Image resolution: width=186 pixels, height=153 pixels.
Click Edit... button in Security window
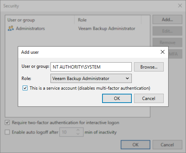pos(167,31)
